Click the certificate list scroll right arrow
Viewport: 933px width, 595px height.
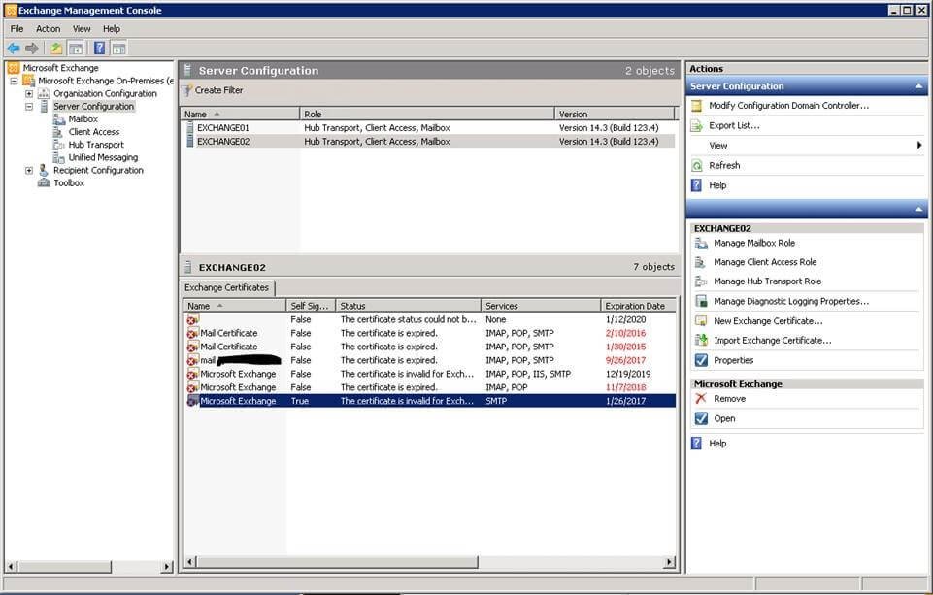(670, 562)
